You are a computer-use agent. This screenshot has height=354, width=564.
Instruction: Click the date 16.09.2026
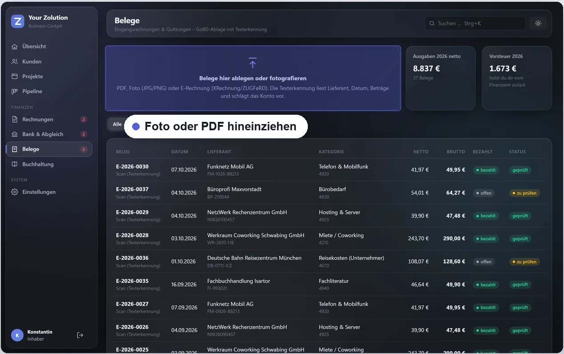click(184, 285)
